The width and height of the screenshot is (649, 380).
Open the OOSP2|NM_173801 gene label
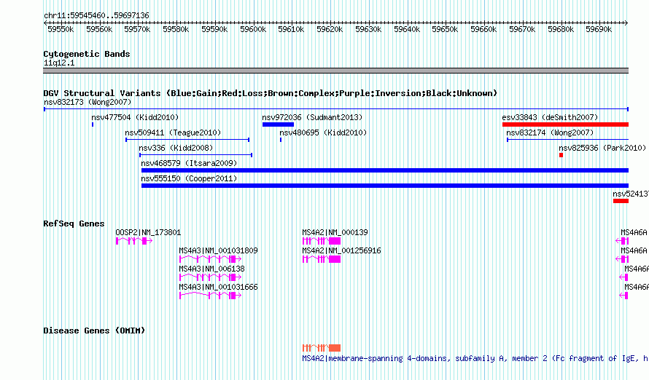[148, 232]
